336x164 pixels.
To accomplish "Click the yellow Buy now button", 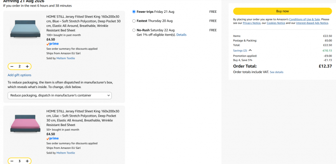I will coord(282,11).
